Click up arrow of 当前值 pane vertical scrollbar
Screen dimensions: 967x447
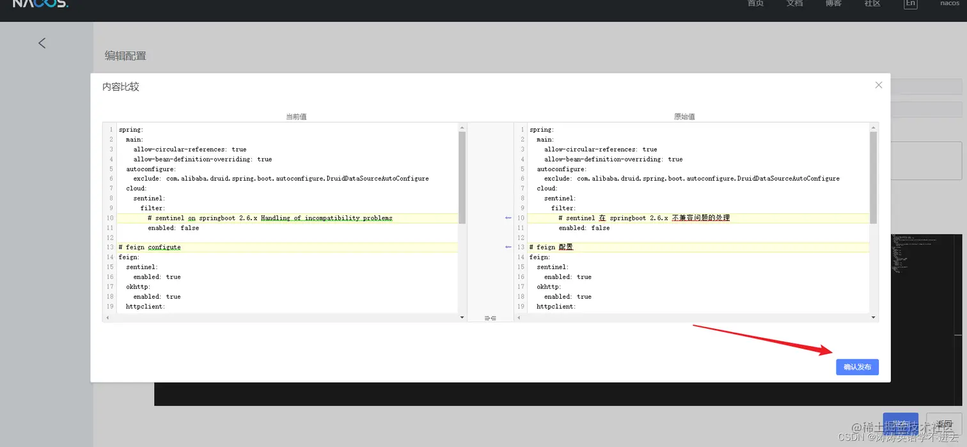click(x=462, y=128)
